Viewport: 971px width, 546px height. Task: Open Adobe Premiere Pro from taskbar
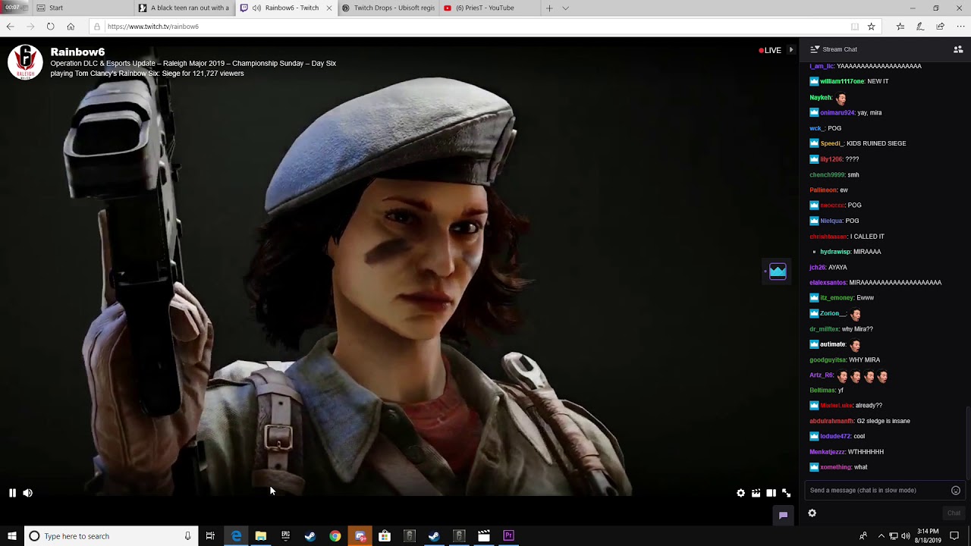(x=508, y=536)
